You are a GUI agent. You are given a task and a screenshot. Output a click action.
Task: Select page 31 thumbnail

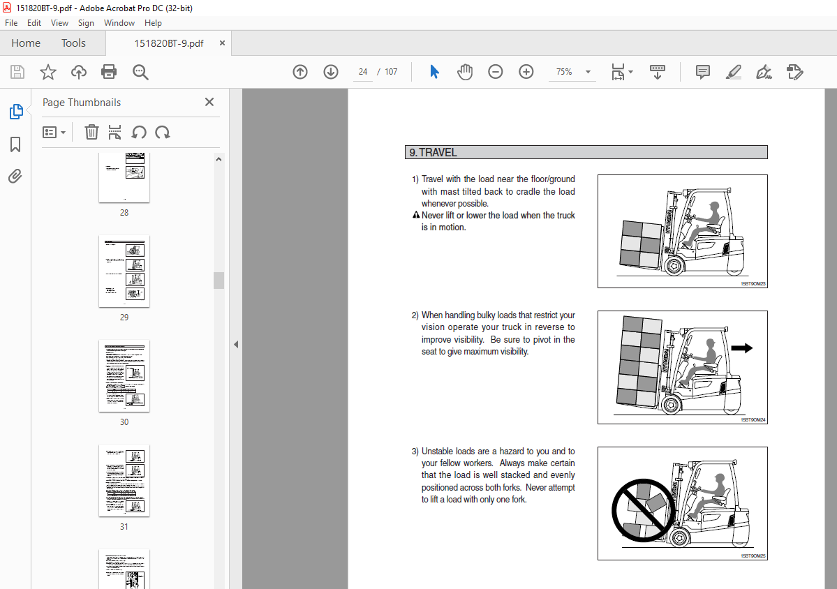124,481
